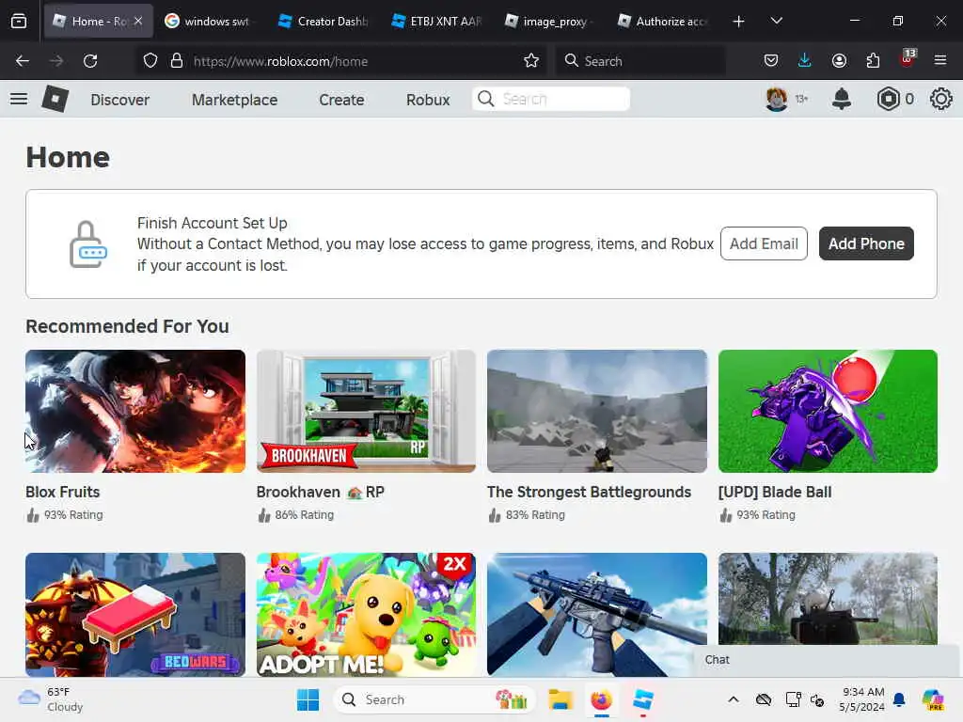The width and height of the screenshot is (963, 722).
Task: Click the extension icon with 13 badge
Action: 908,59
